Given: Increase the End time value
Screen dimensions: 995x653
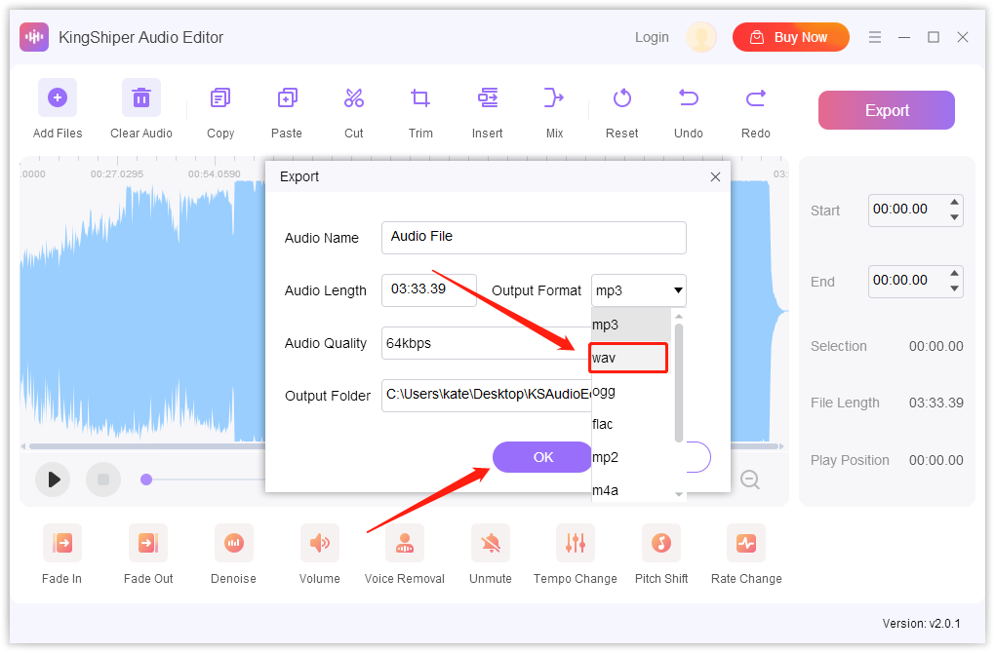Looking at the screenshot, I should (x=954, y=273).
